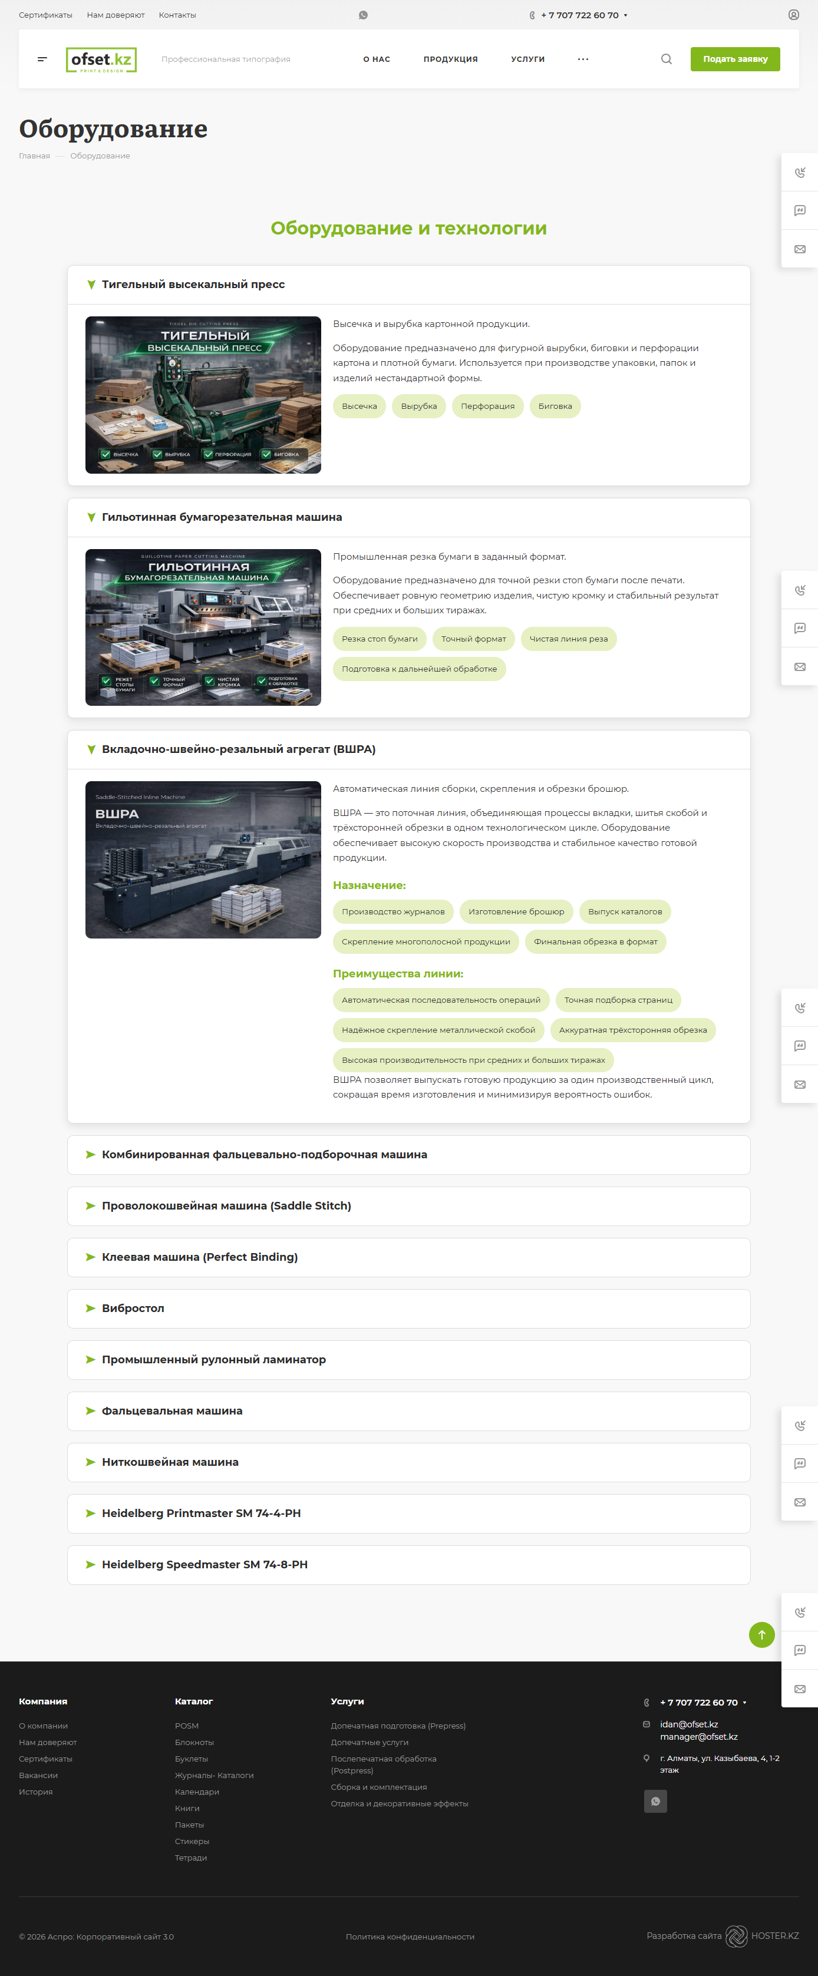Screen dimensions: 818x1976
Task: Open Журналы- Каталоги footer link
Action: point(214,1775)
